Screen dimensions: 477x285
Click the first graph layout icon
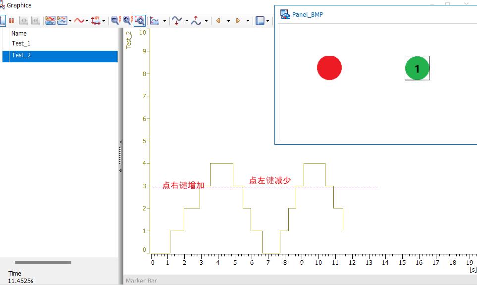click(50, 21)
